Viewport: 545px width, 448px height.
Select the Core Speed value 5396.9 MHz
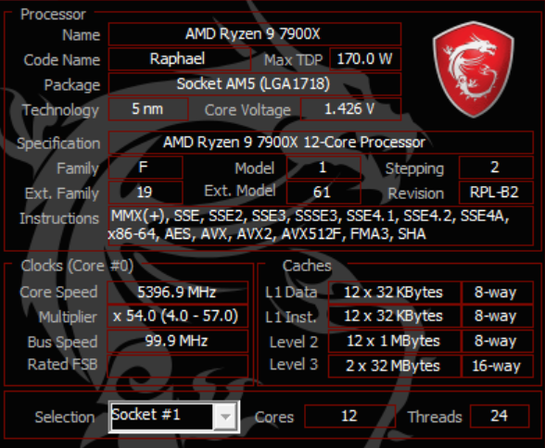[x=178, y=292]
